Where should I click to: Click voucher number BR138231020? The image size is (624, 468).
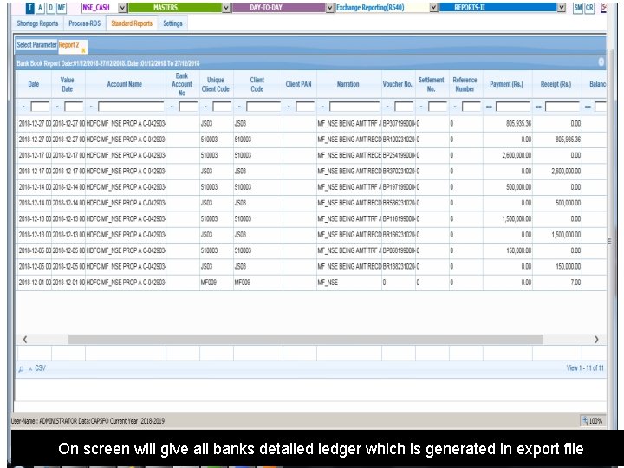(x=399, y=267)
